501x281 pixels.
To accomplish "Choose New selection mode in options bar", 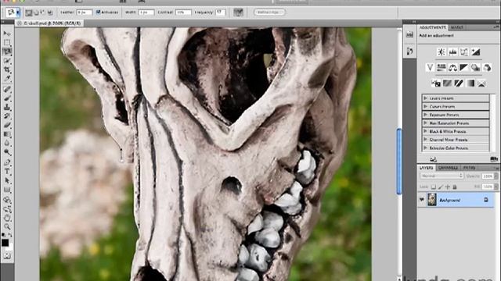I will pyautogui.click(x=29, y=12).
